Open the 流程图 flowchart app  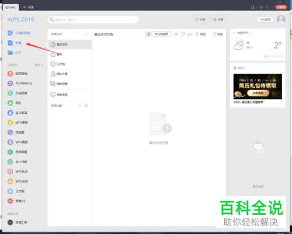pyautogui.click(x=16, y=132)
